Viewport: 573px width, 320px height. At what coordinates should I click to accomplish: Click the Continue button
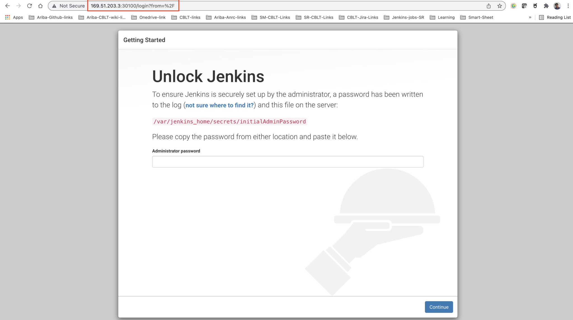click(439, 307)
